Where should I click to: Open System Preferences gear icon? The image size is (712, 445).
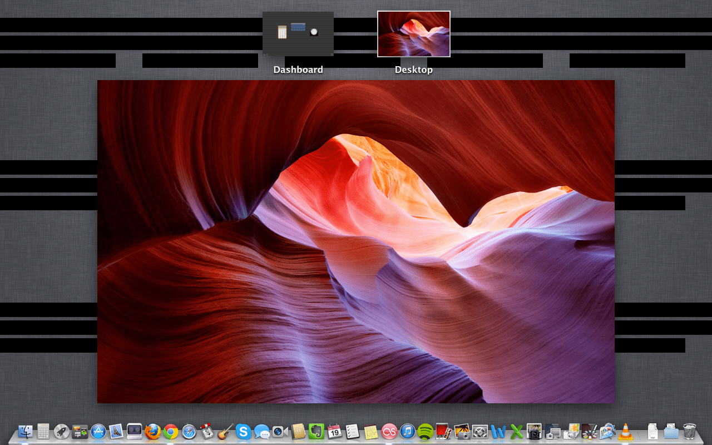[x=480, y=431]
